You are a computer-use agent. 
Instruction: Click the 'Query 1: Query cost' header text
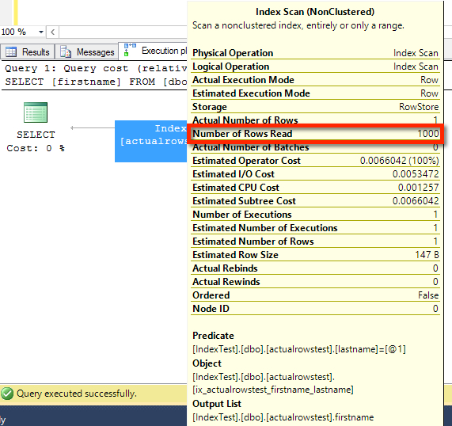click(66, 68)
